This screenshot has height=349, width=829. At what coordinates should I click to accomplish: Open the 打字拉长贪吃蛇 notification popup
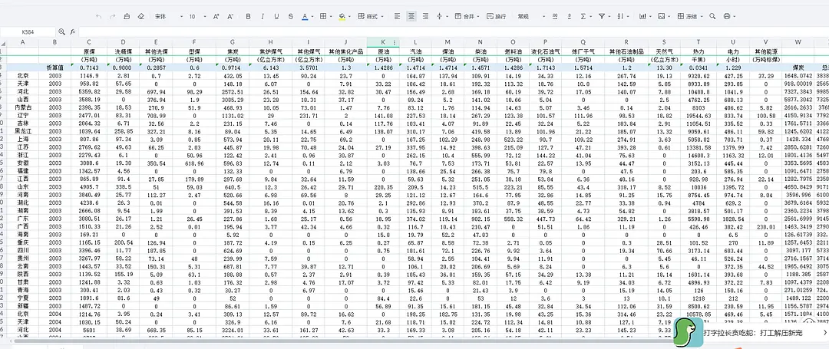click(x=753, y=333)
